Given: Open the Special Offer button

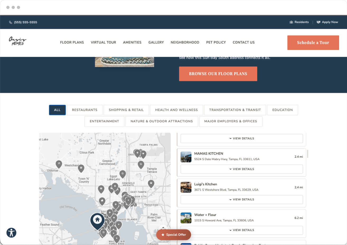Looking at the screenshot, I should click(173, 235).
